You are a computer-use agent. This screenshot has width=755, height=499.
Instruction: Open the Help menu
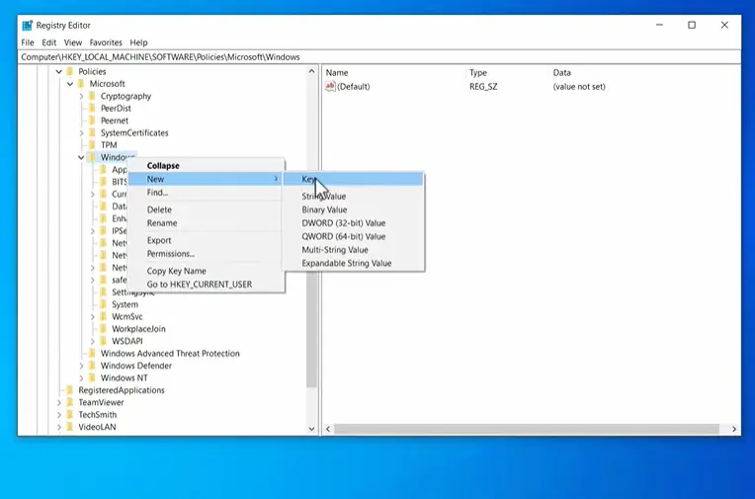[138, 42]
